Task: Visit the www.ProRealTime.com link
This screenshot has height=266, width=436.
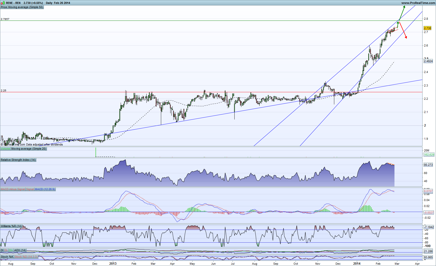Action: (x=418, y=3)
